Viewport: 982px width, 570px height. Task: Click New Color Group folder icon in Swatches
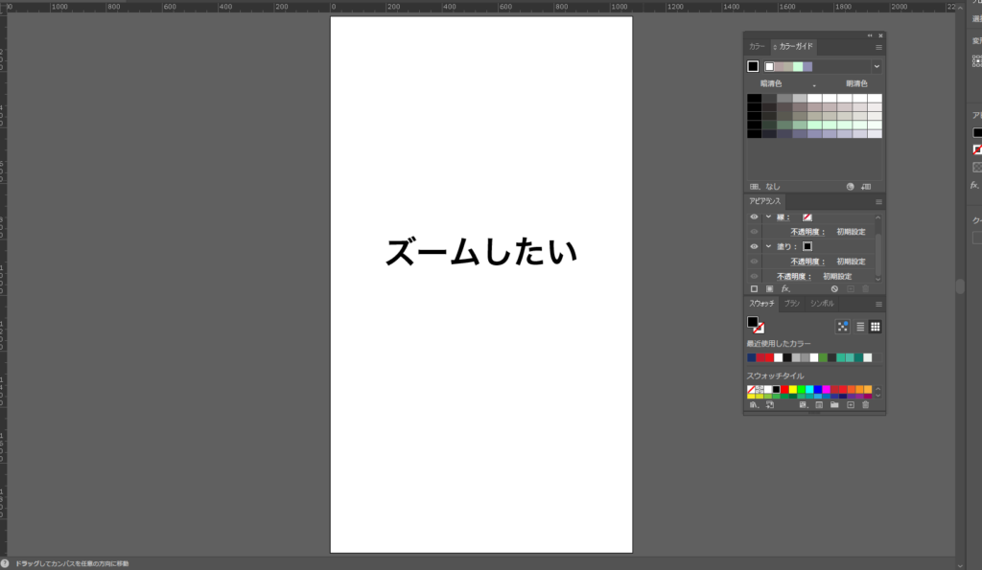click(x=834, y=405)
